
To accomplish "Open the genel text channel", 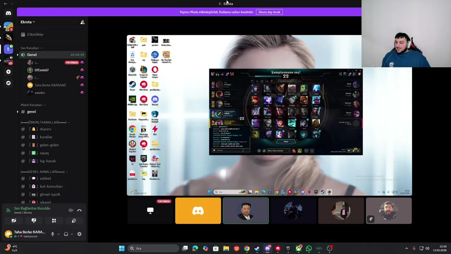I will (52, 112).
